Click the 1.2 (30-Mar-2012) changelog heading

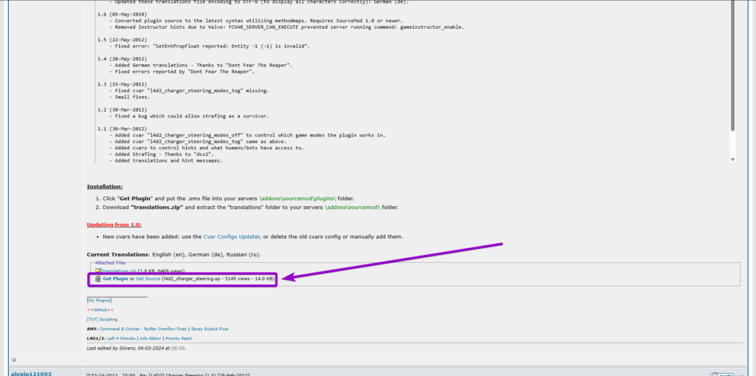tap(122, 109)
